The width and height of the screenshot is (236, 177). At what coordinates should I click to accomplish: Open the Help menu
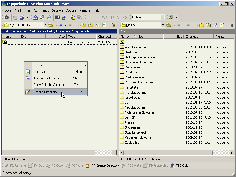coord(96,10)
